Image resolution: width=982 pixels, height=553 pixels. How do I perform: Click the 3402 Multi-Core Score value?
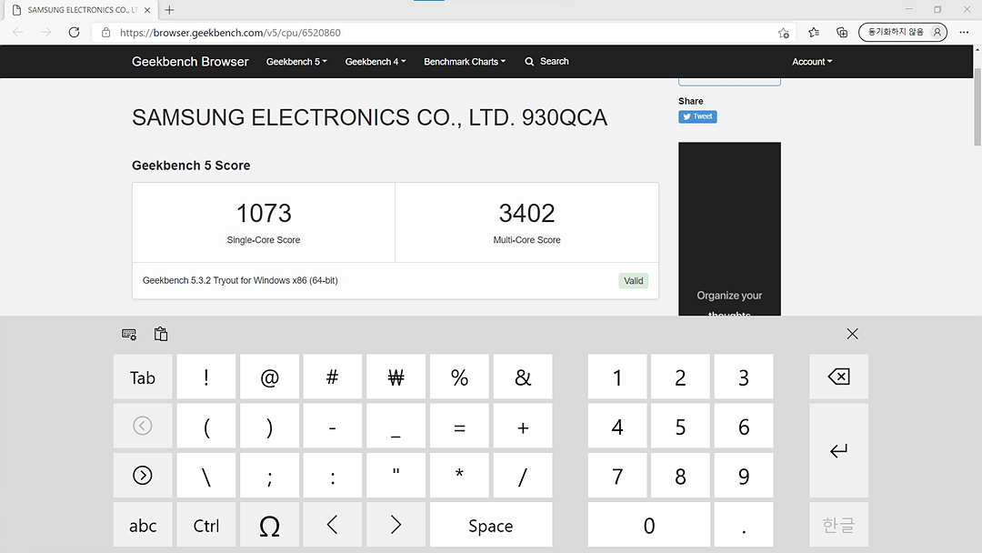point(526,214)
